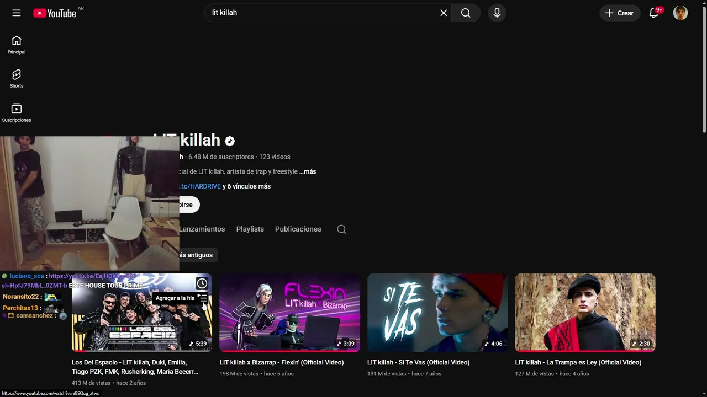
Task: Open 'y 6 vínculos más' links
Action: tap(246, 186)
